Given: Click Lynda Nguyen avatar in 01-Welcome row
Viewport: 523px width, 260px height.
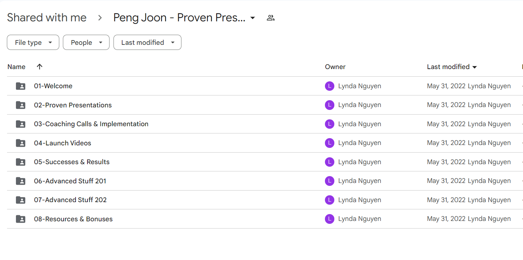Looking at the screenshot, I should click(330, 86).
